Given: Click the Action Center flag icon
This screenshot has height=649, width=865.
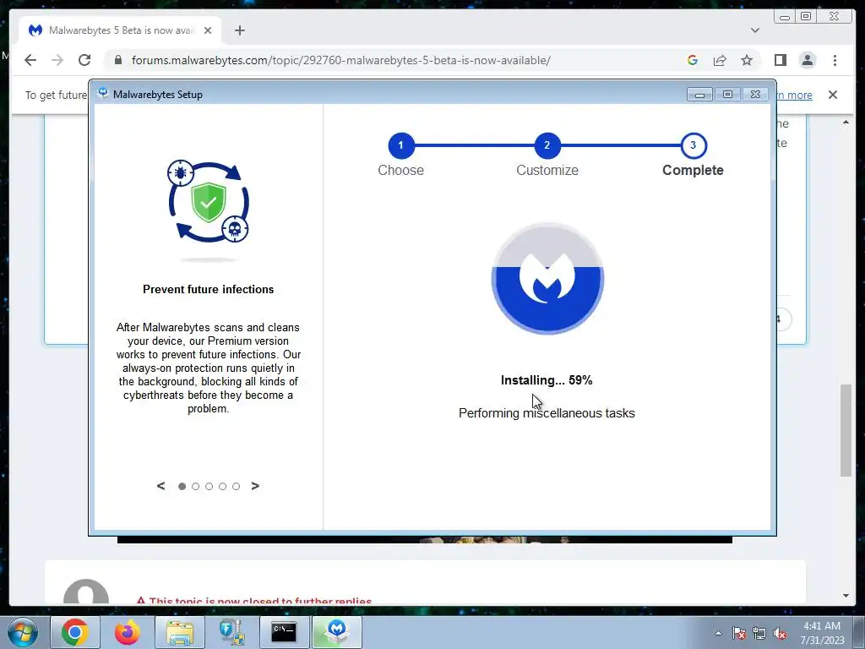Looking at the screenshot, I should coord(739,633).
